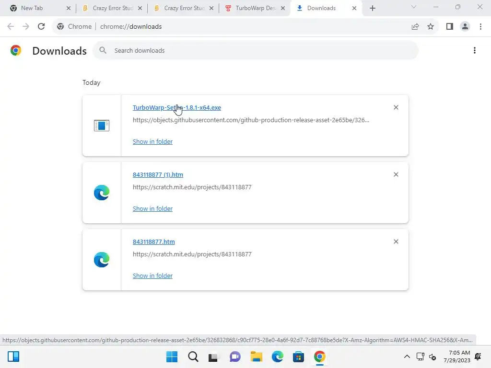
Task: Go forward with the browser forward arrow
Action: coord(26,27)
